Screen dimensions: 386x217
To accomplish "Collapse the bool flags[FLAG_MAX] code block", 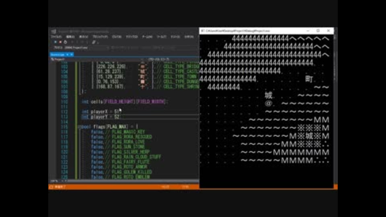I will (x=79, y=127).
